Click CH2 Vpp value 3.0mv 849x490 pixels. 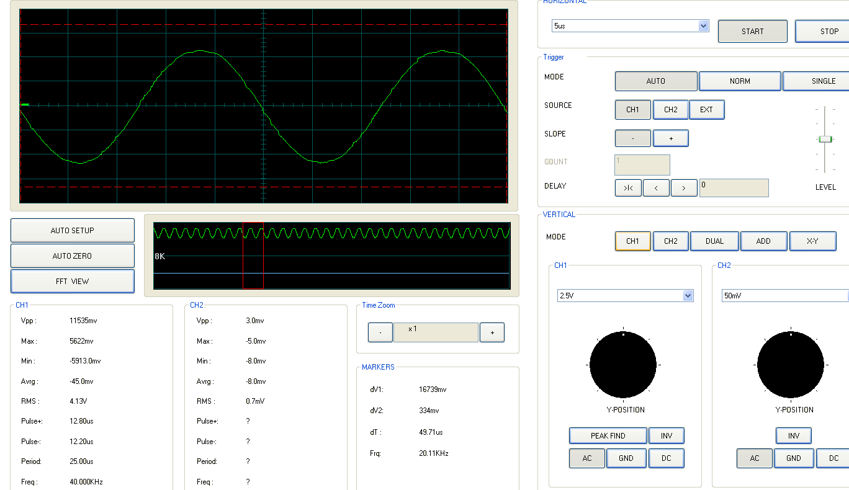tap(256, 321)
